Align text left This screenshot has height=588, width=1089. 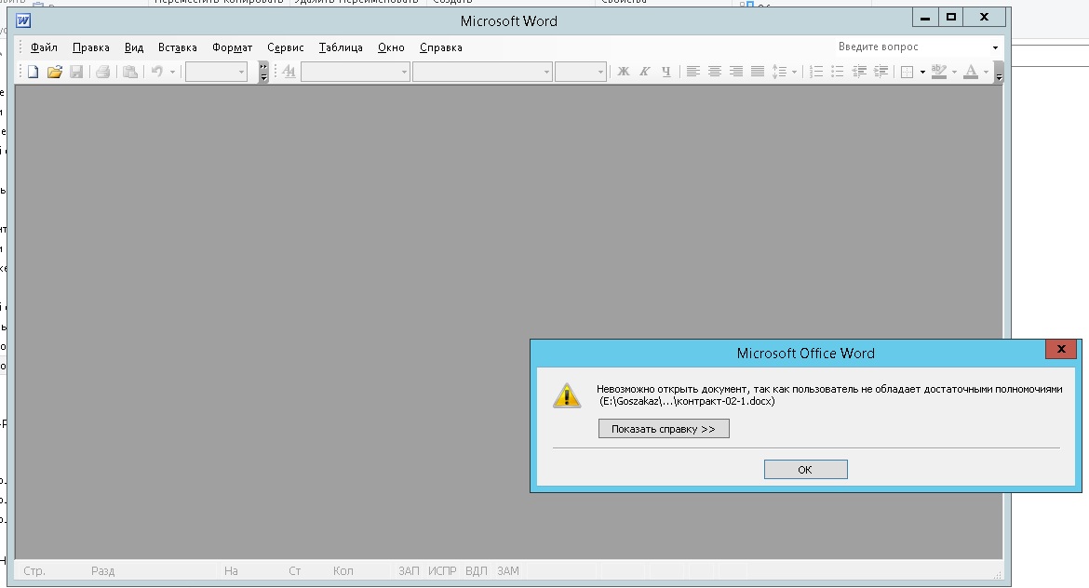[693, 72]
